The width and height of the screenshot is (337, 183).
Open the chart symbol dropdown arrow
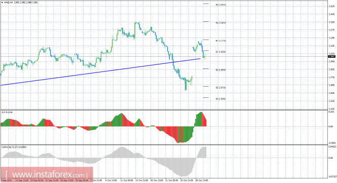point(3,3)
